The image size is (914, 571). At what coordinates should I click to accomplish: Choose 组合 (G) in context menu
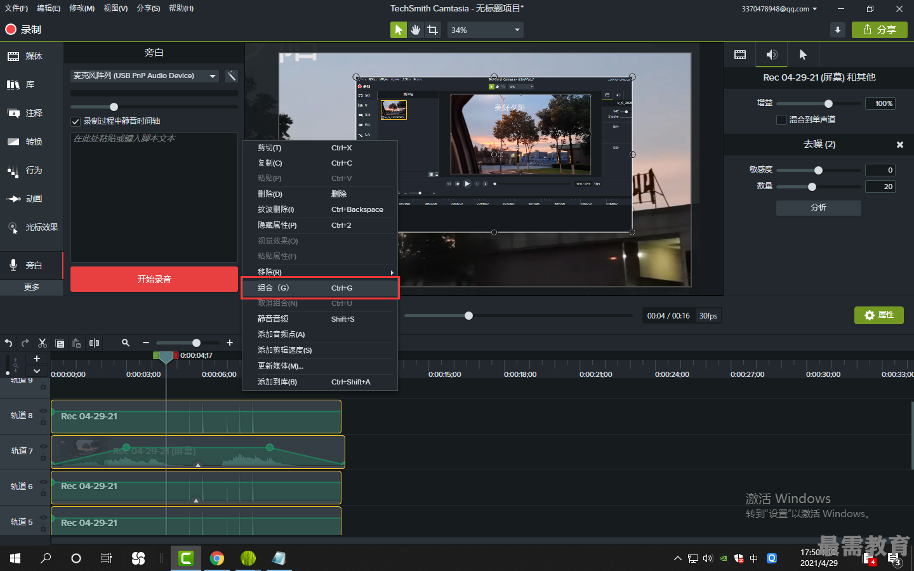pyautogui.click(x=320, y=288)
